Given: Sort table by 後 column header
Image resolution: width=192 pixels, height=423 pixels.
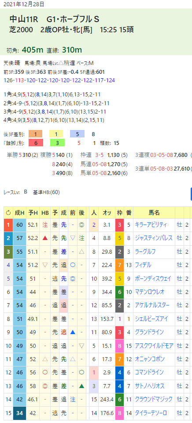Looking at the screenshot, I should click(81, 213).
